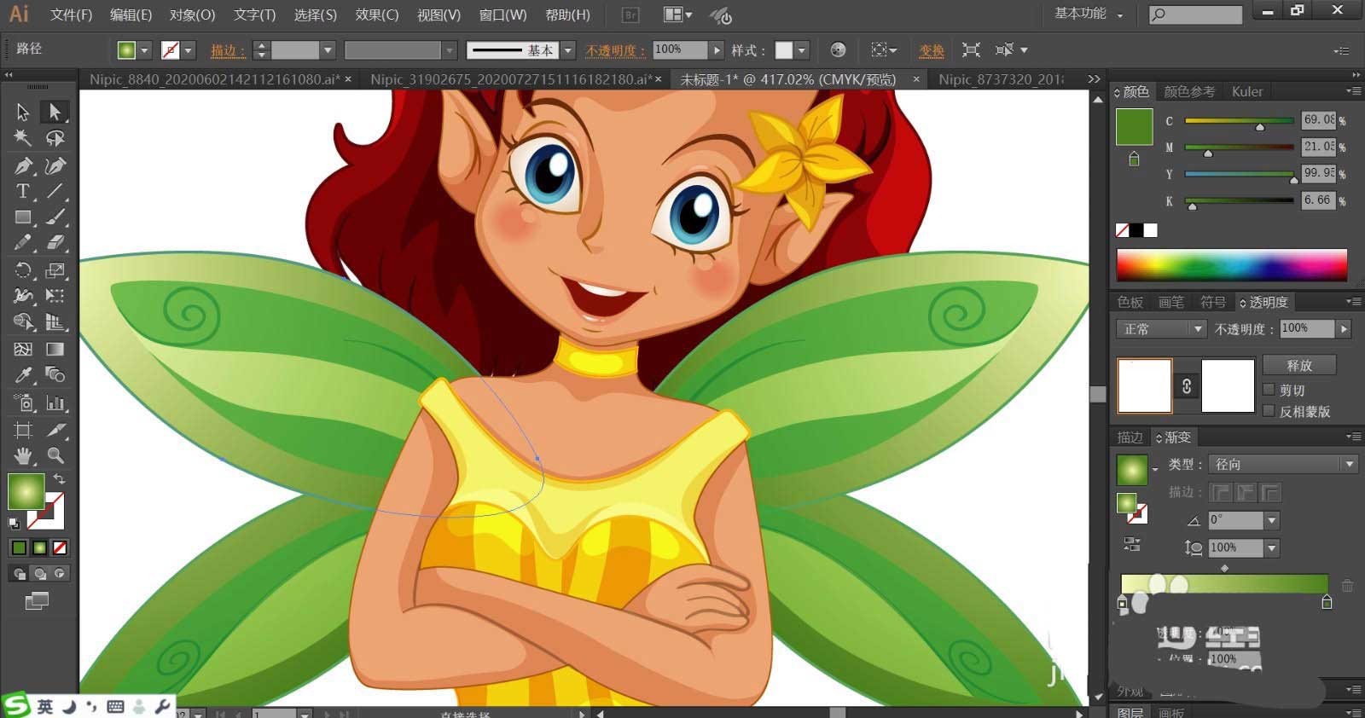Open the 对象(O) menu
Image resolution: width=1365 pixels, height=718 pixels.
coord(192,14)
